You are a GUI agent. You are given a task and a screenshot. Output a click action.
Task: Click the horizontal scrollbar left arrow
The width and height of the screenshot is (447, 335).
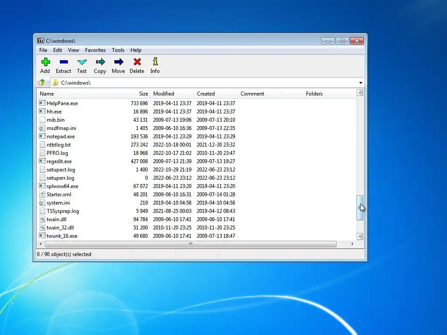41,244
